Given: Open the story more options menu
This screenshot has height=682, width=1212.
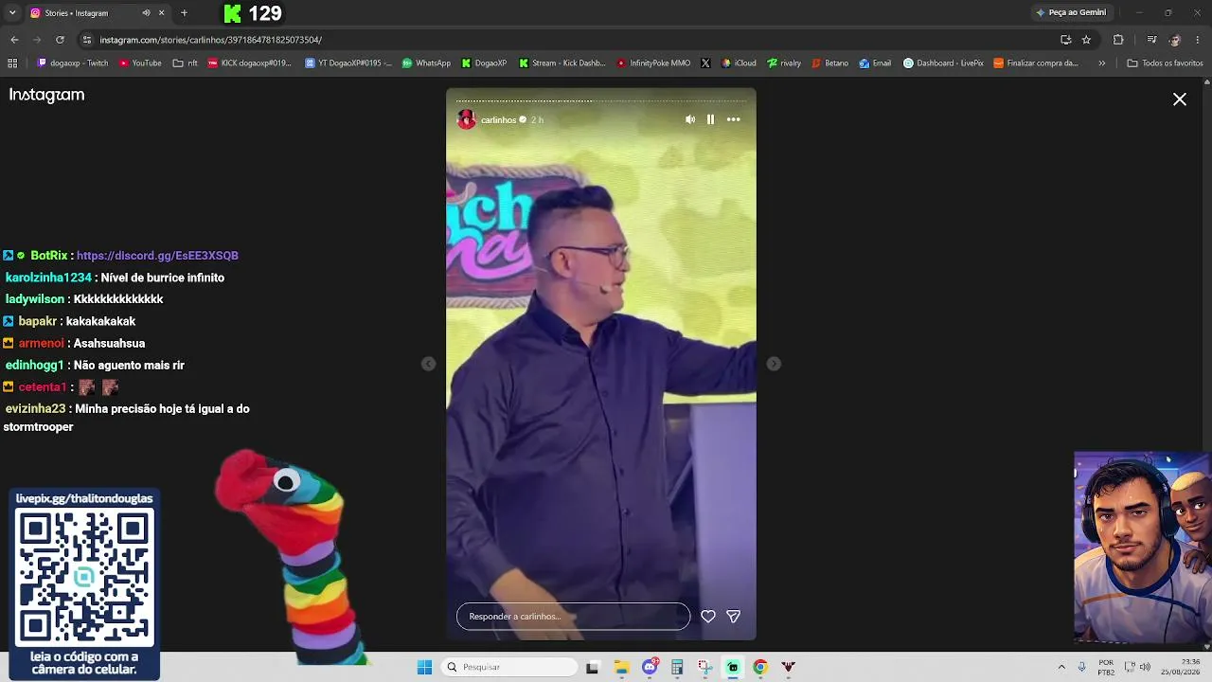Looking at the screenshot, I should coord(733,119).
